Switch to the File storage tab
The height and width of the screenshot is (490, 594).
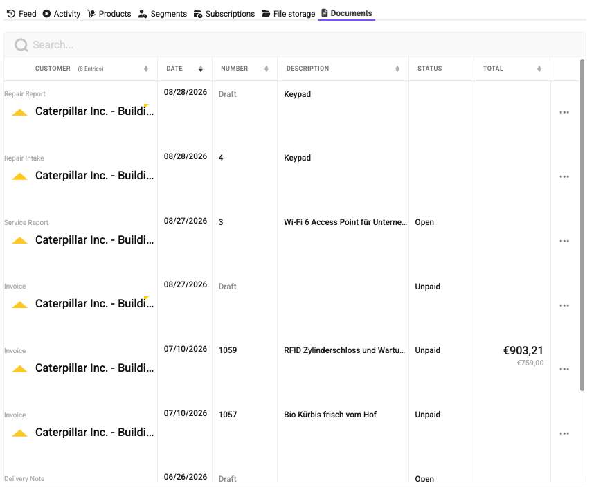tap(288, 14)
